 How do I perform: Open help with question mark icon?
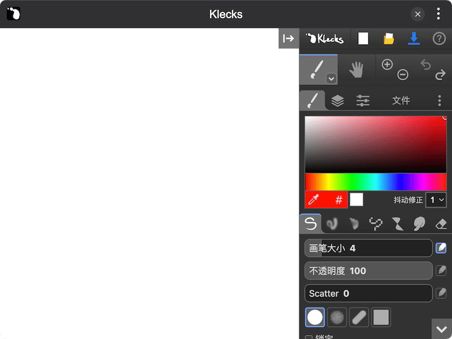439,38
